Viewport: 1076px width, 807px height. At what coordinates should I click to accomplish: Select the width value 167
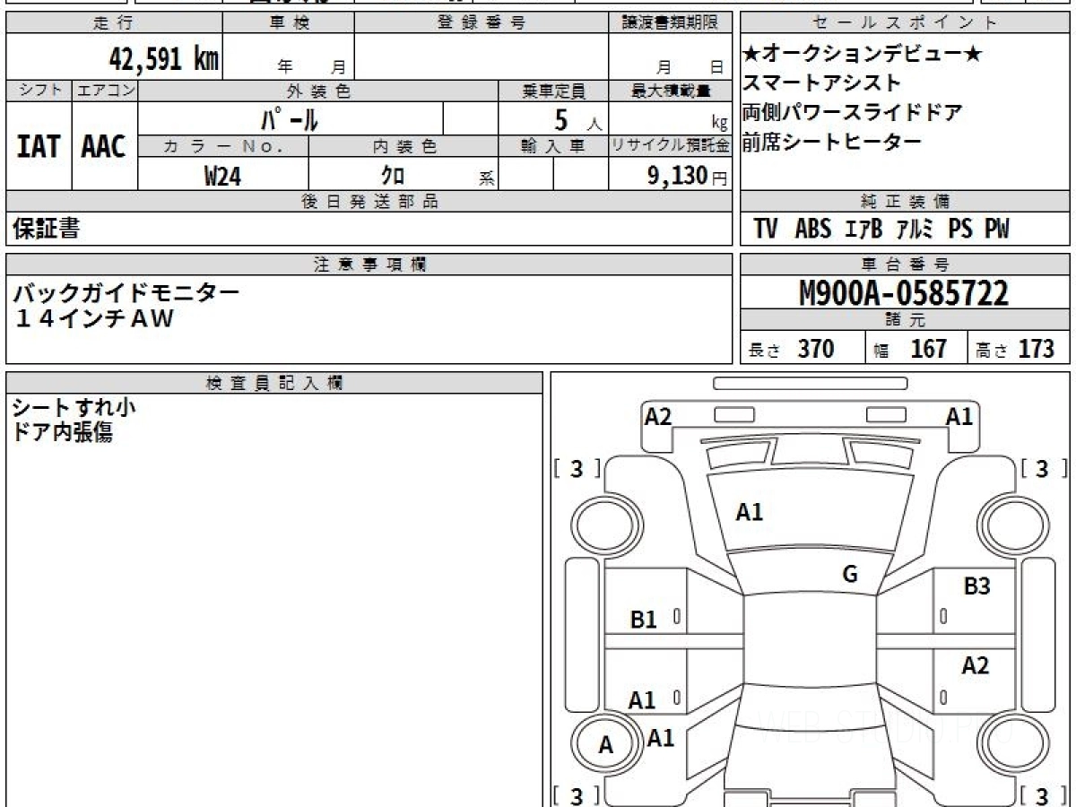coord(928,349)
